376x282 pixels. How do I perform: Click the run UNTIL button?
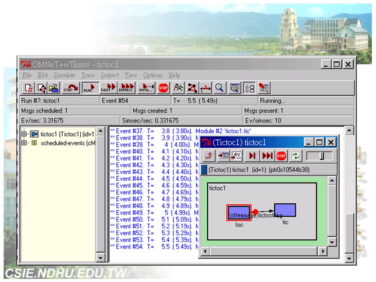tap(146, 88)
